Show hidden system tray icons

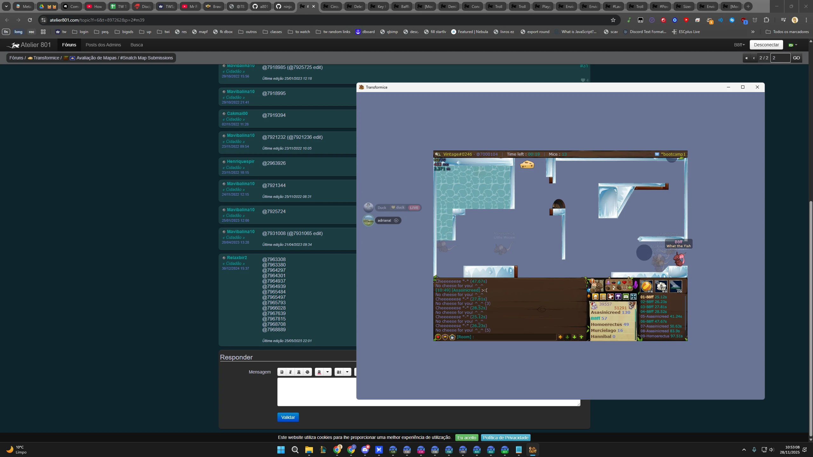pyautogui.click(x=744, y=450)
